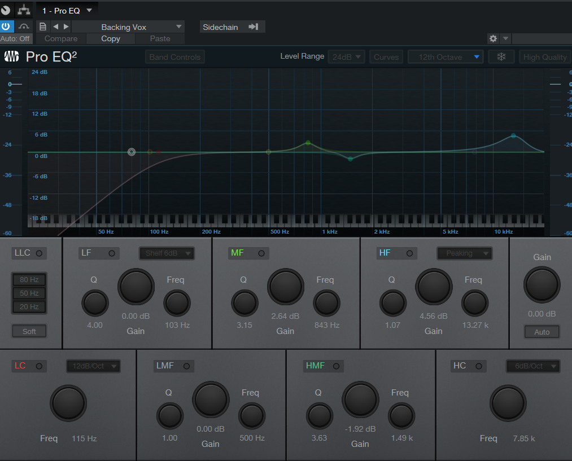
Task: Toggle the Auto gain button
Action: 542,332
